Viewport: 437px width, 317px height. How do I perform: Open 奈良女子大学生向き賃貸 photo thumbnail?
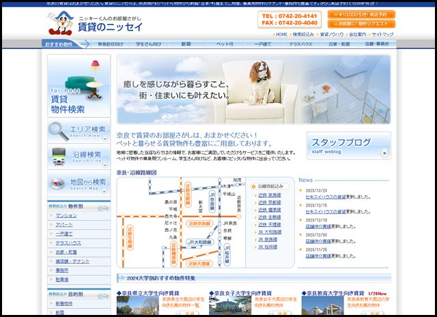click(230, 305)
